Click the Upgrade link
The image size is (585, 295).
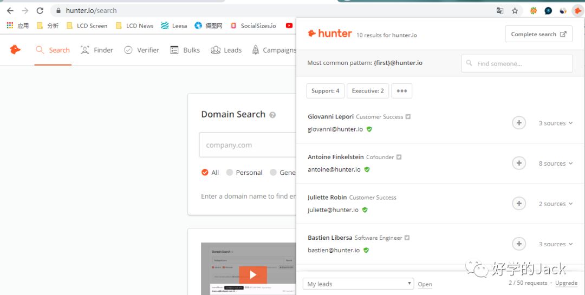[566, 283]
